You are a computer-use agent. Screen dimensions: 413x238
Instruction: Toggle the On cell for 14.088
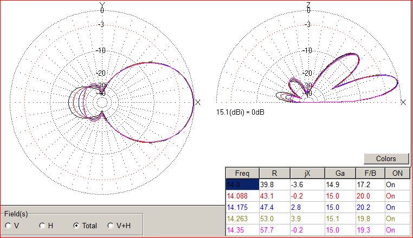397,195
